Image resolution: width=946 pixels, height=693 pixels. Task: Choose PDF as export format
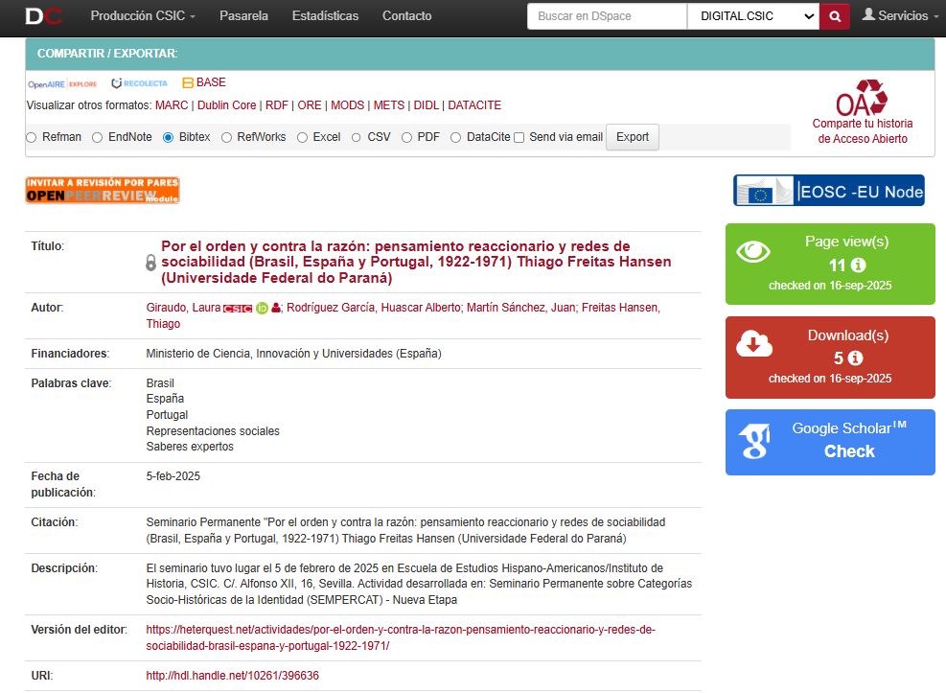(x=406, y=137)
